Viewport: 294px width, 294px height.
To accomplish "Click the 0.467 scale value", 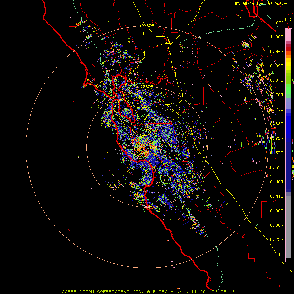I will tap(277, 182).
